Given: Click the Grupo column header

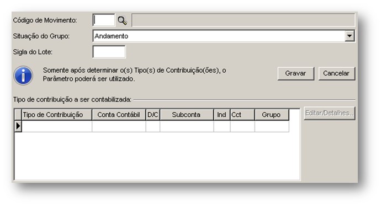Looking at the screenshot, I should [272, 115].
